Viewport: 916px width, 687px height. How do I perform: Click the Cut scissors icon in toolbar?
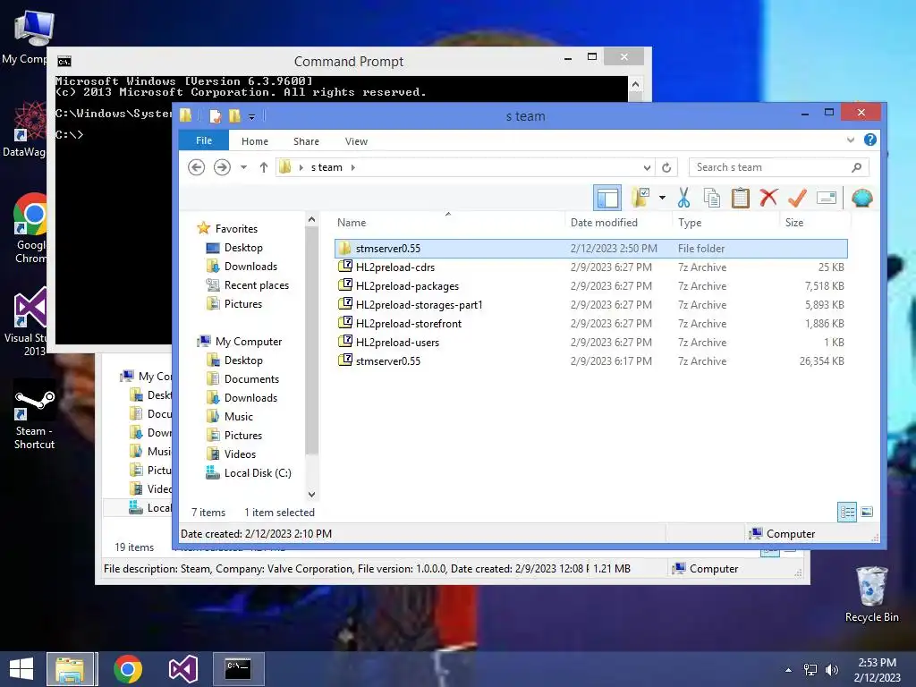pos(683,198)
